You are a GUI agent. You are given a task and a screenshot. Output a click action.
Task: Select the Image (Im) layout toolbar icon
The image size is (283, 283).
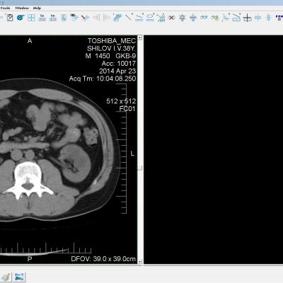tap(53, 18)
